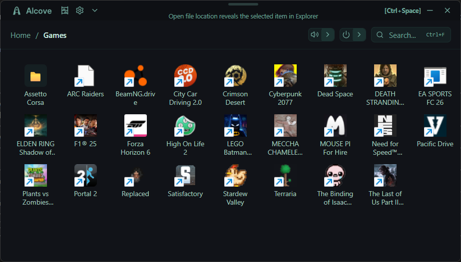Expand the volume options arrow

pyautogui.click(x=328, y=34)
